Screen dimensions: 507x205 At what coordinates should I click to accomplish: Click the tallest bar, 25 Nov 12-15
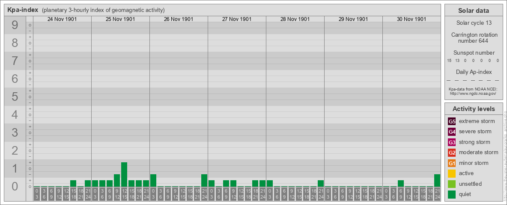[124, 174]
